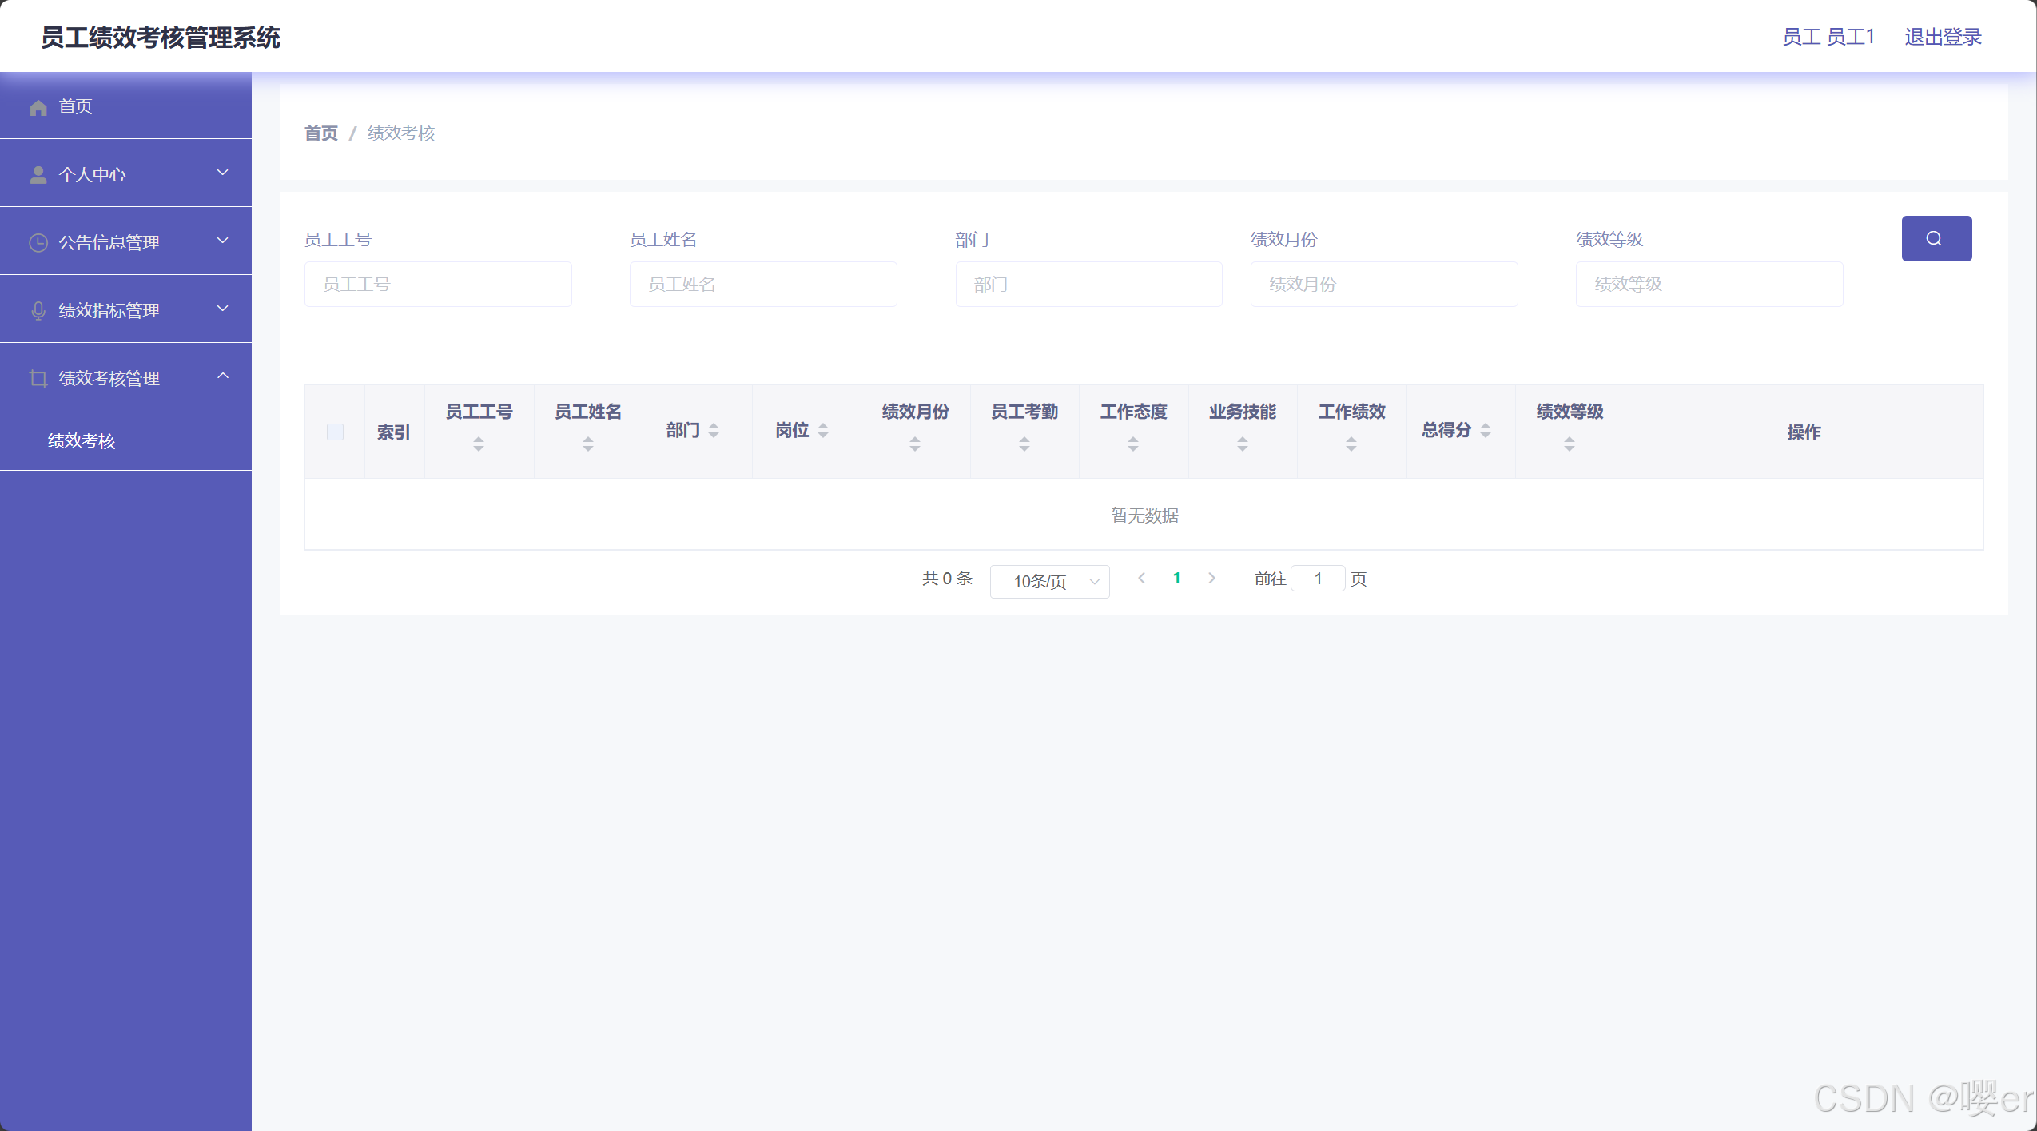2037x1131 pixels.
Task: Sort the table by 部门 column arrows
Action: click(714, 431)
